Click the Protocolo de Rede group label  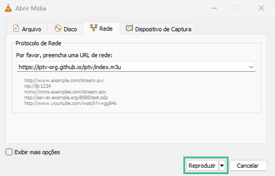coord(39,43)
